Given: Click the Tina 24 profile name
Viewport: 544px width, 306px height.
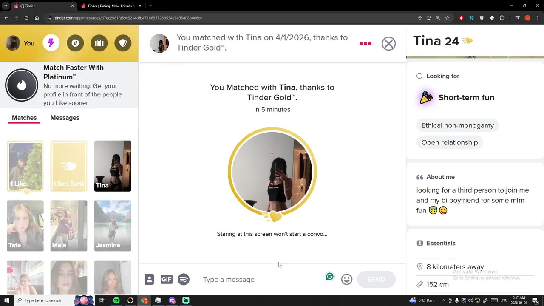Looking at the screenshot, I should [x=436, y=41].
